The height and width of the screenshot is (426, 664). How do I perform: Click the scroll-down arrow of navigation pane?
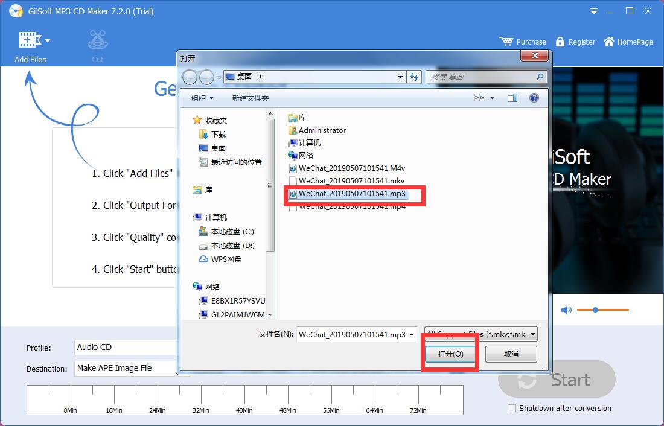click(270, 315)
